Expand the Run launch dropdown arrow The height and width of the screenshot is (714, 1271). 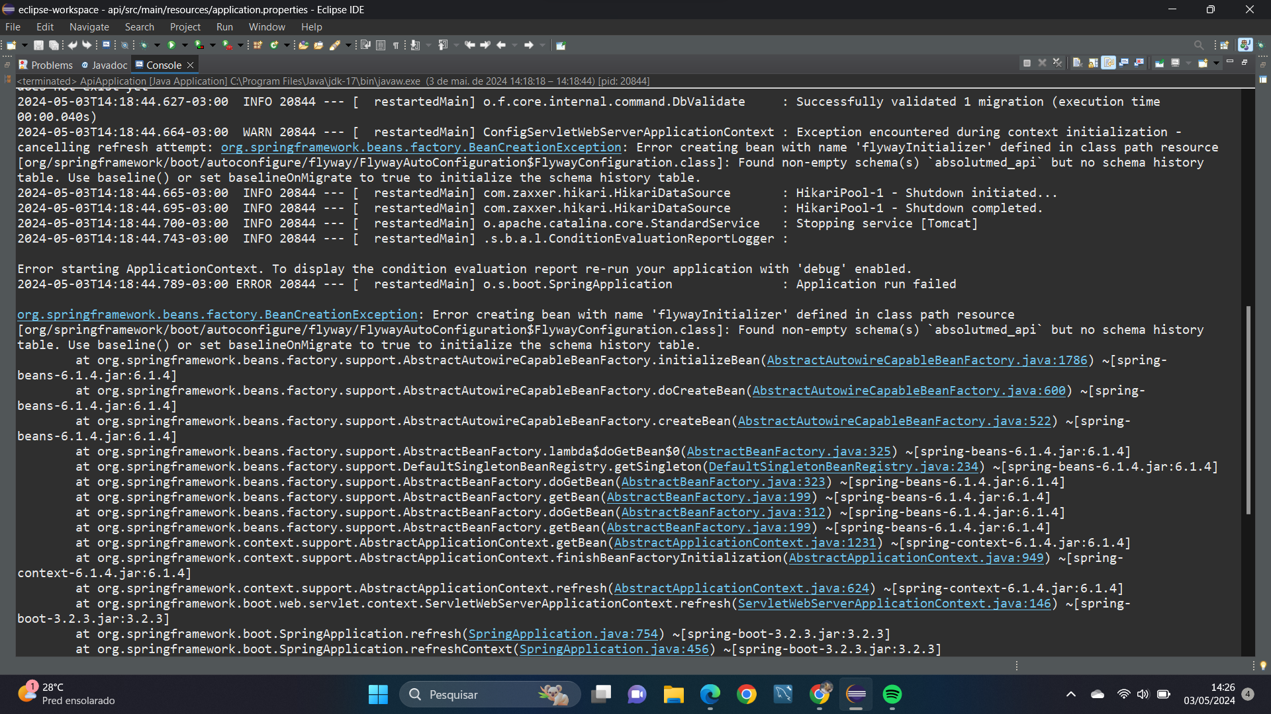click(185, 45)
